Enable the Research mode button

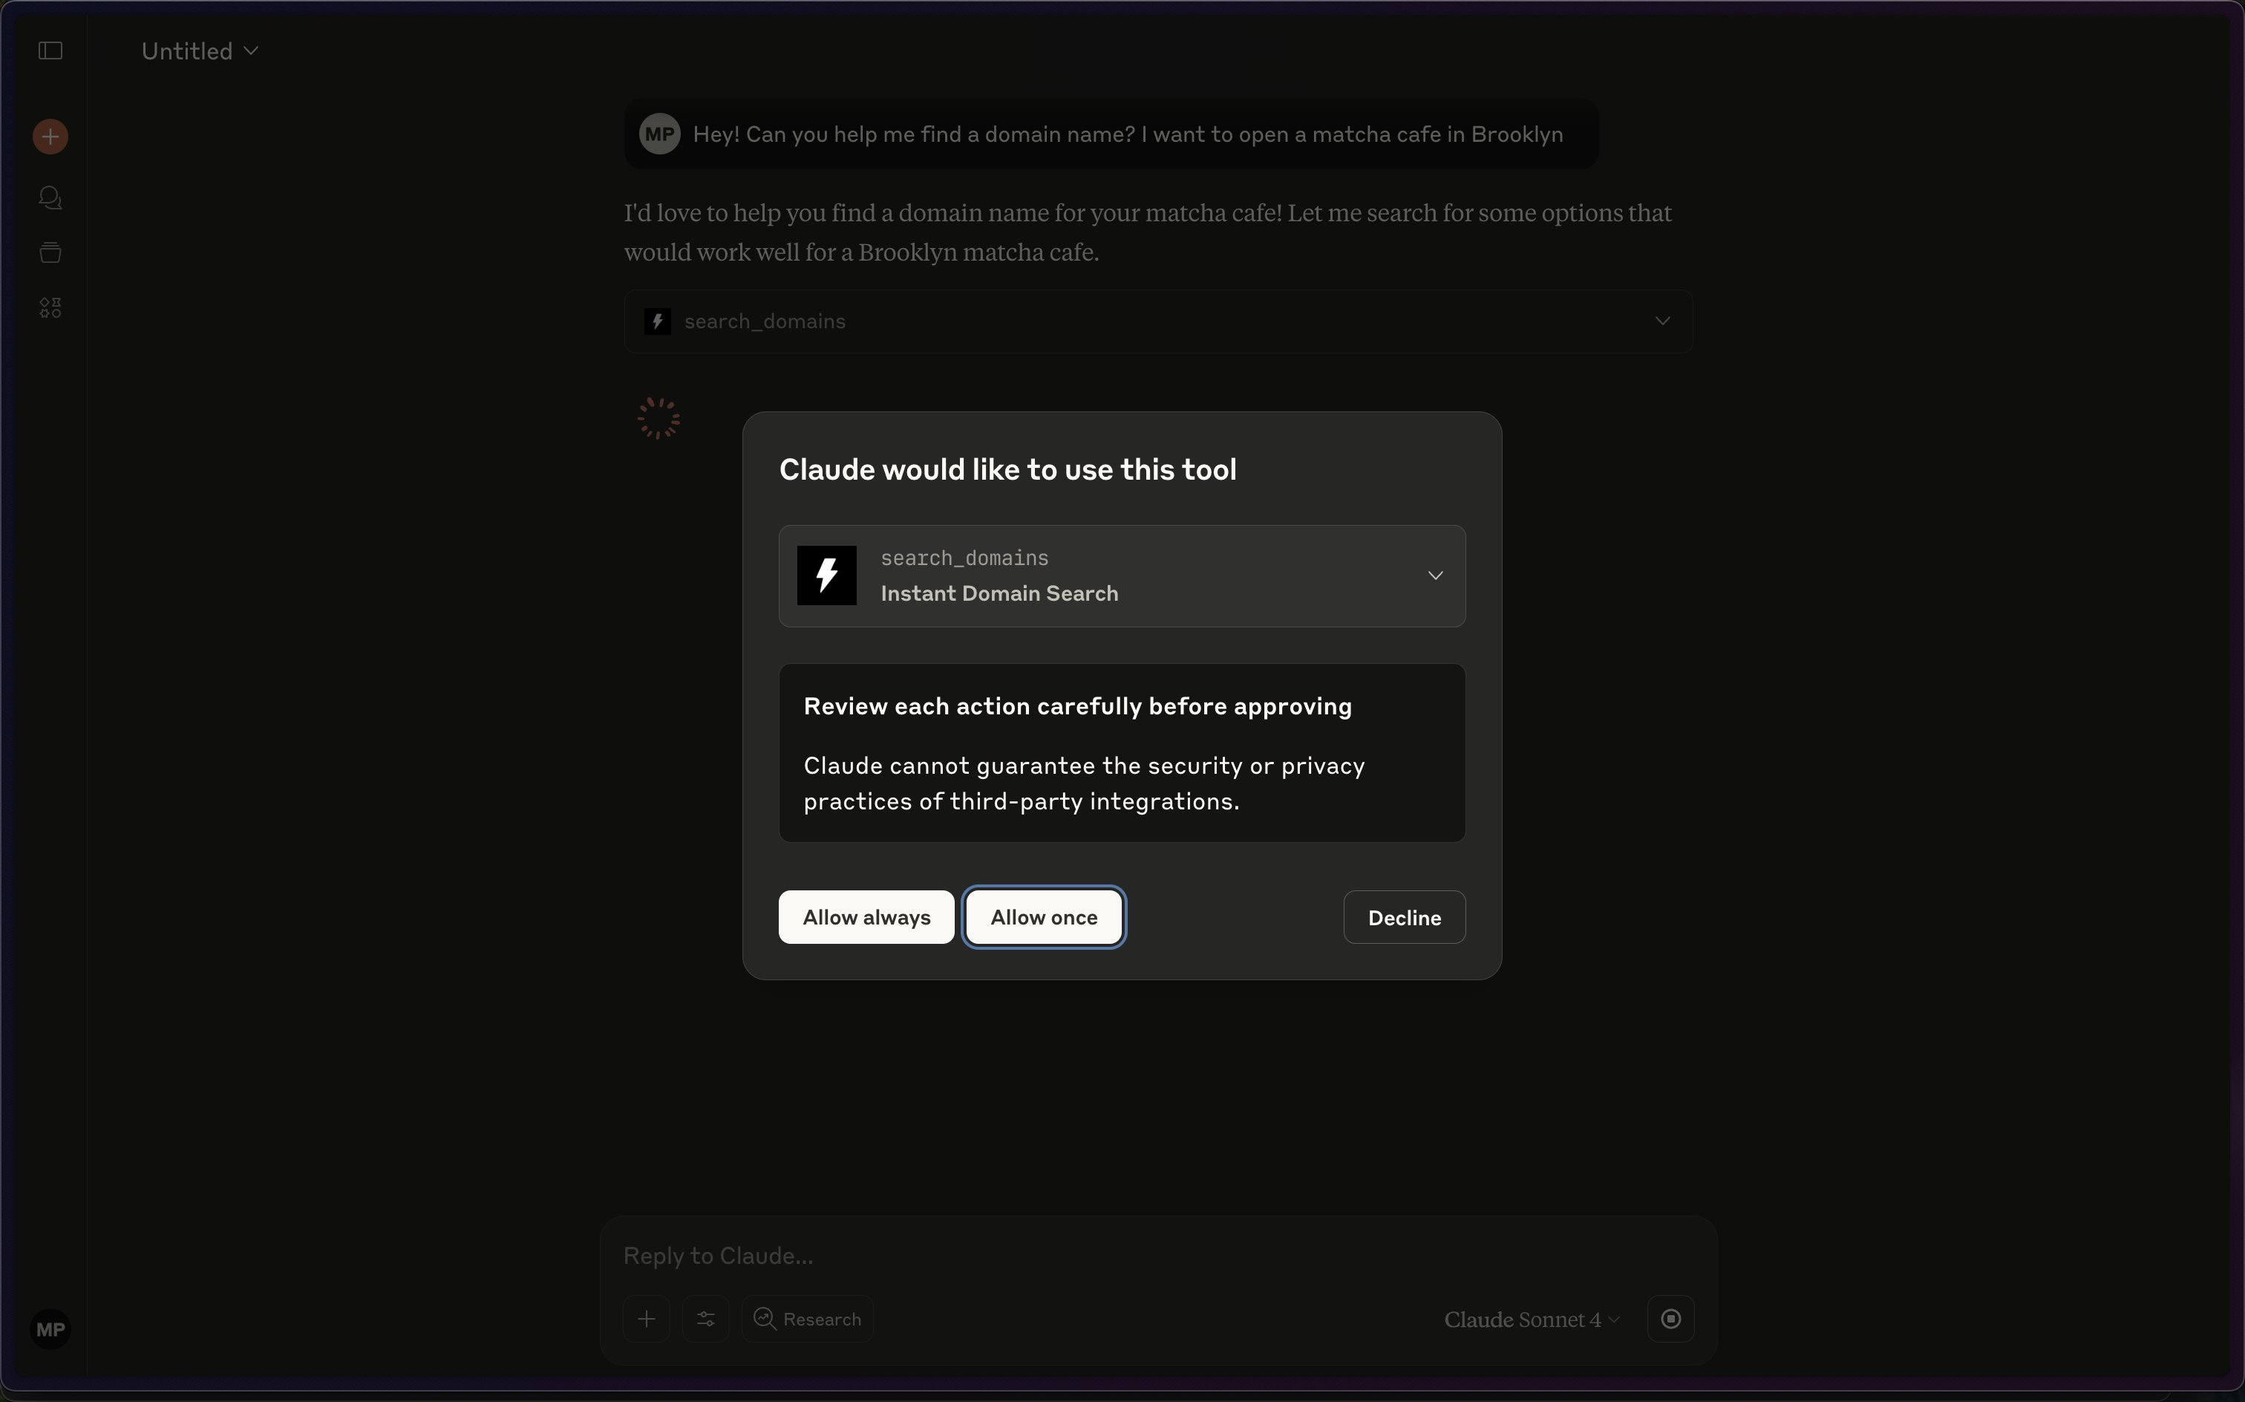(806, 1319)
